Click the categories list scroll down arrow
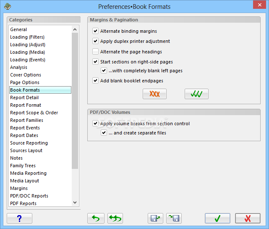 coord(75,203)
